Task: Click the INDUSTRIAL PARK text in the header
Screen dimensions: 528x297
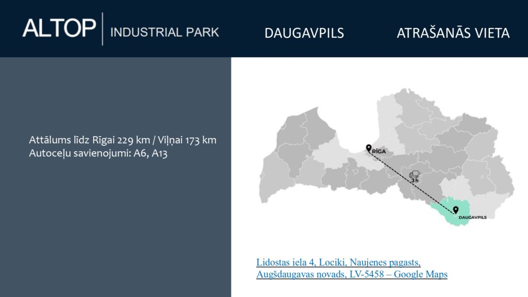Action: point(164,32)
